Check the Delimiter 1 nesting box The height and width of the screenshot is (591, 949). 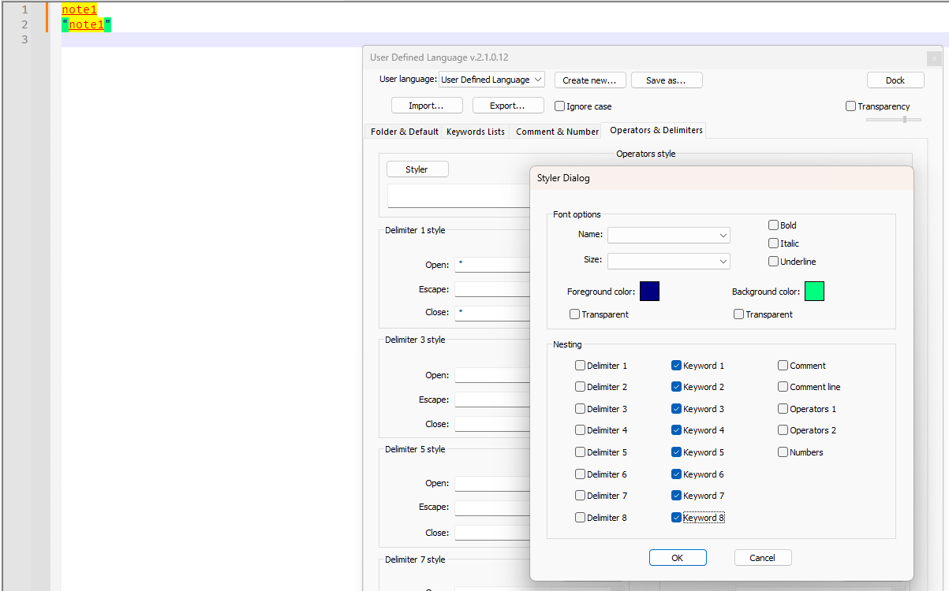[x=581, y=366]
